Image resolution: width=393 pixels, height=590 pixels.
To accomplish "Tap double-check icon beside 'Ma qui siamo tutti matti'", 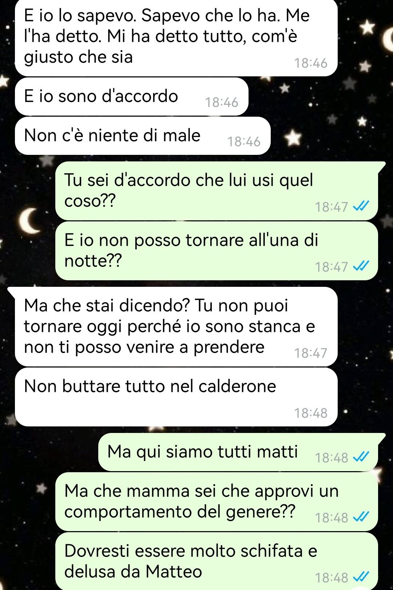I will 361,457.
